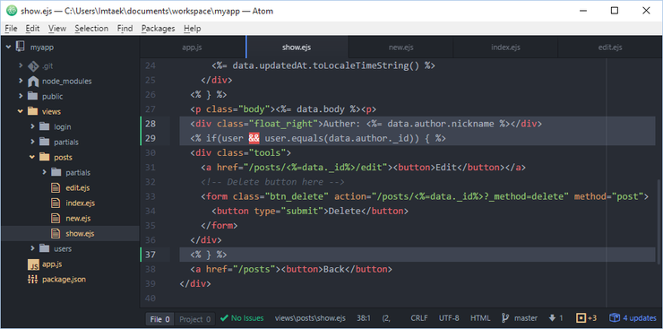Switch to the edit.ejs tab
The width and height of the screenshot is (663, 329).
point(610,48)
